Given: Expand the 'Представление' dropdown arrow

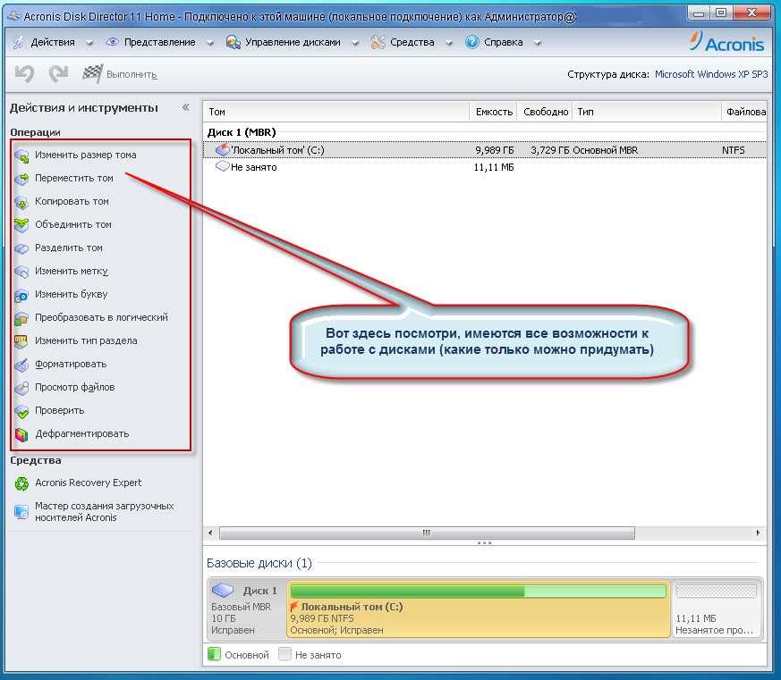Looking at the screenshot, I should click(209, 43).
